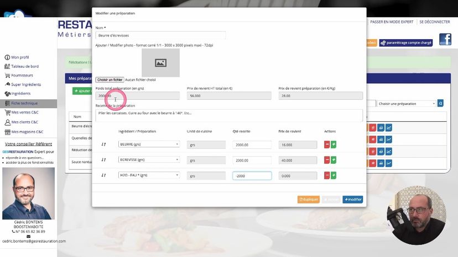
Task: Add a row after H2O - EAU with plus
Action: point(334,175)
